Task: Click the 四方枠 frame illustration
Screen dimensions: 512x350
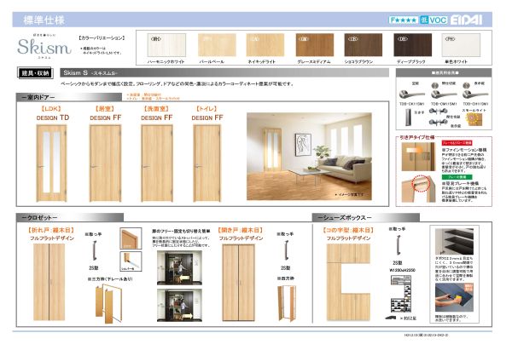Action: coord(287,303)
